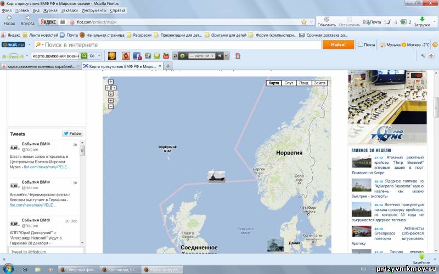Follow the Twitter feed via Follow button
The image size is (439, 274).
[x=72, y=133]
